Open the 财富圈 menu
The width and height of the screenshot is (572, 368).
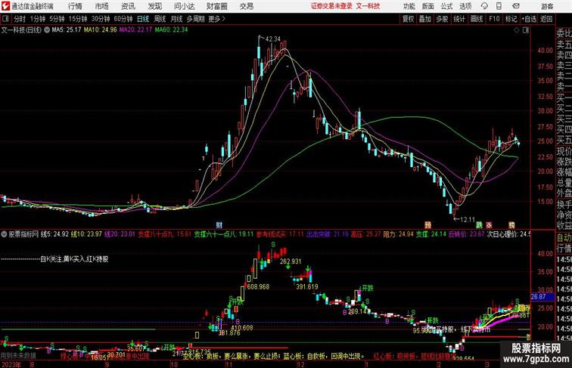coord(216,6)
